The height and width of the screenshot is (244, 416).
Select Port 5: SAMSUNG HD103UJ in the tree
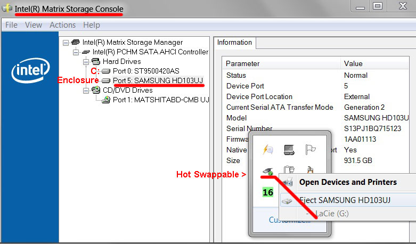[x=158, y=80]
